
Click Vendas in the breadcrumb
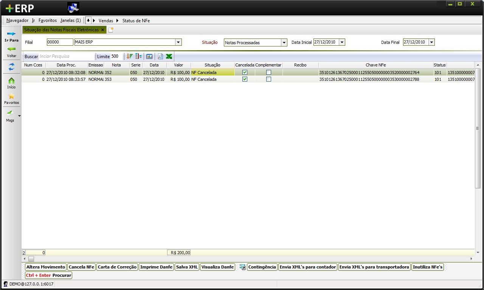point(106,20)
